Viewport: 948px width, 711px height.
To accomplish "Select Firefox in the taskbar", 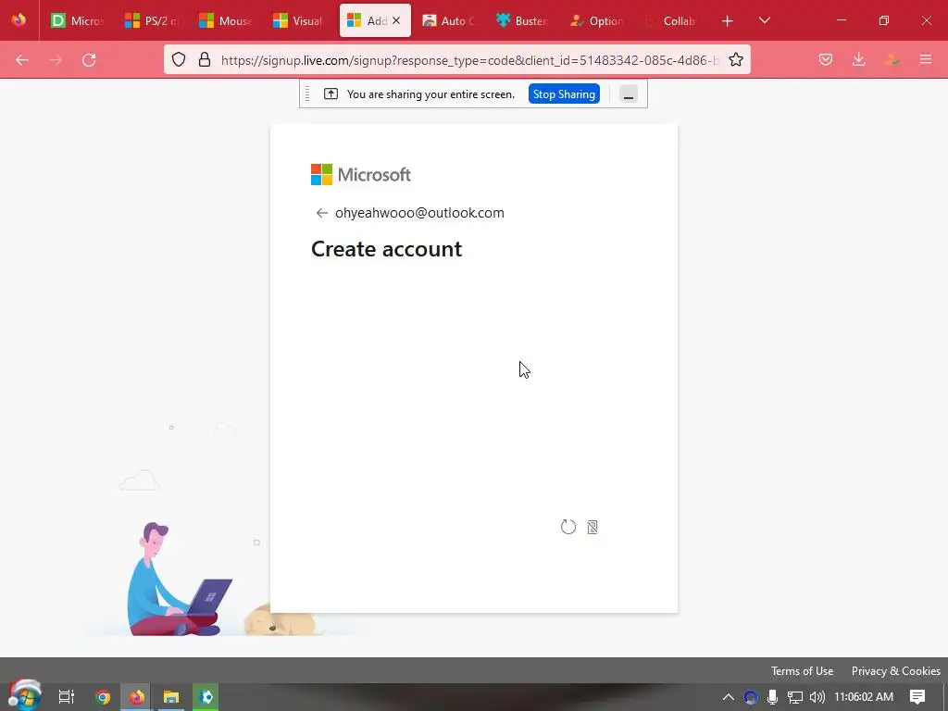I will pyautogui.click(x=137, y=697).
